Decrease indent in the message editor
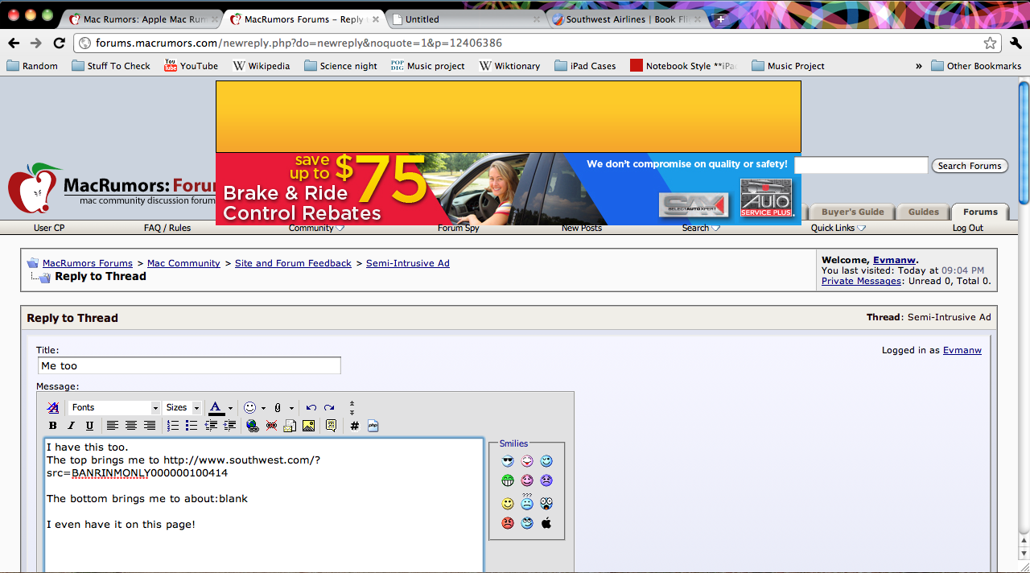This screenshot has width=1030, height=573. coord(211,426)
